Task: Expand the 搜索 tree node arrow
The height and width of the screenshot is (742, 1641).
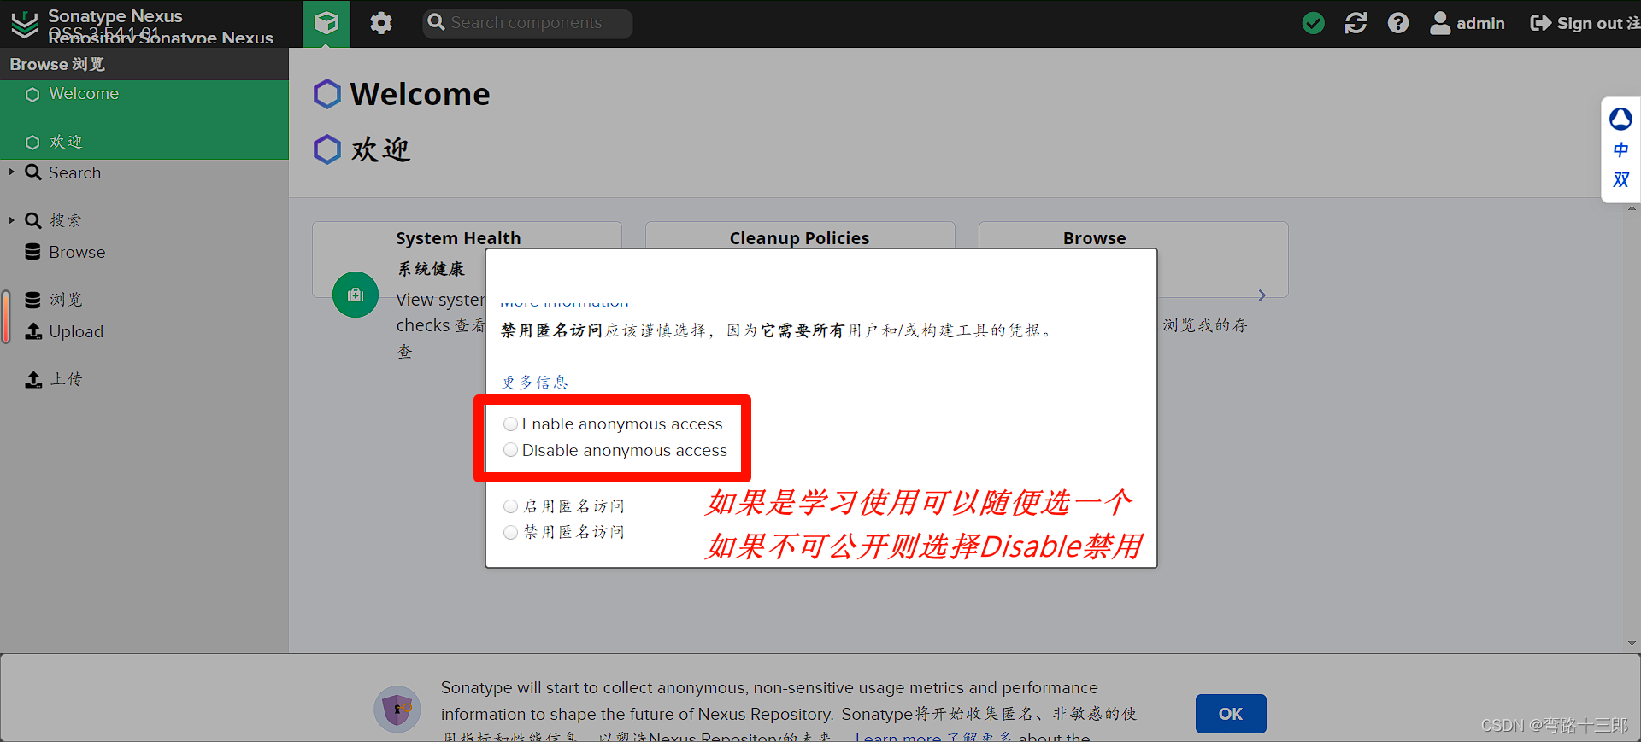Action: tap(11, 219)
